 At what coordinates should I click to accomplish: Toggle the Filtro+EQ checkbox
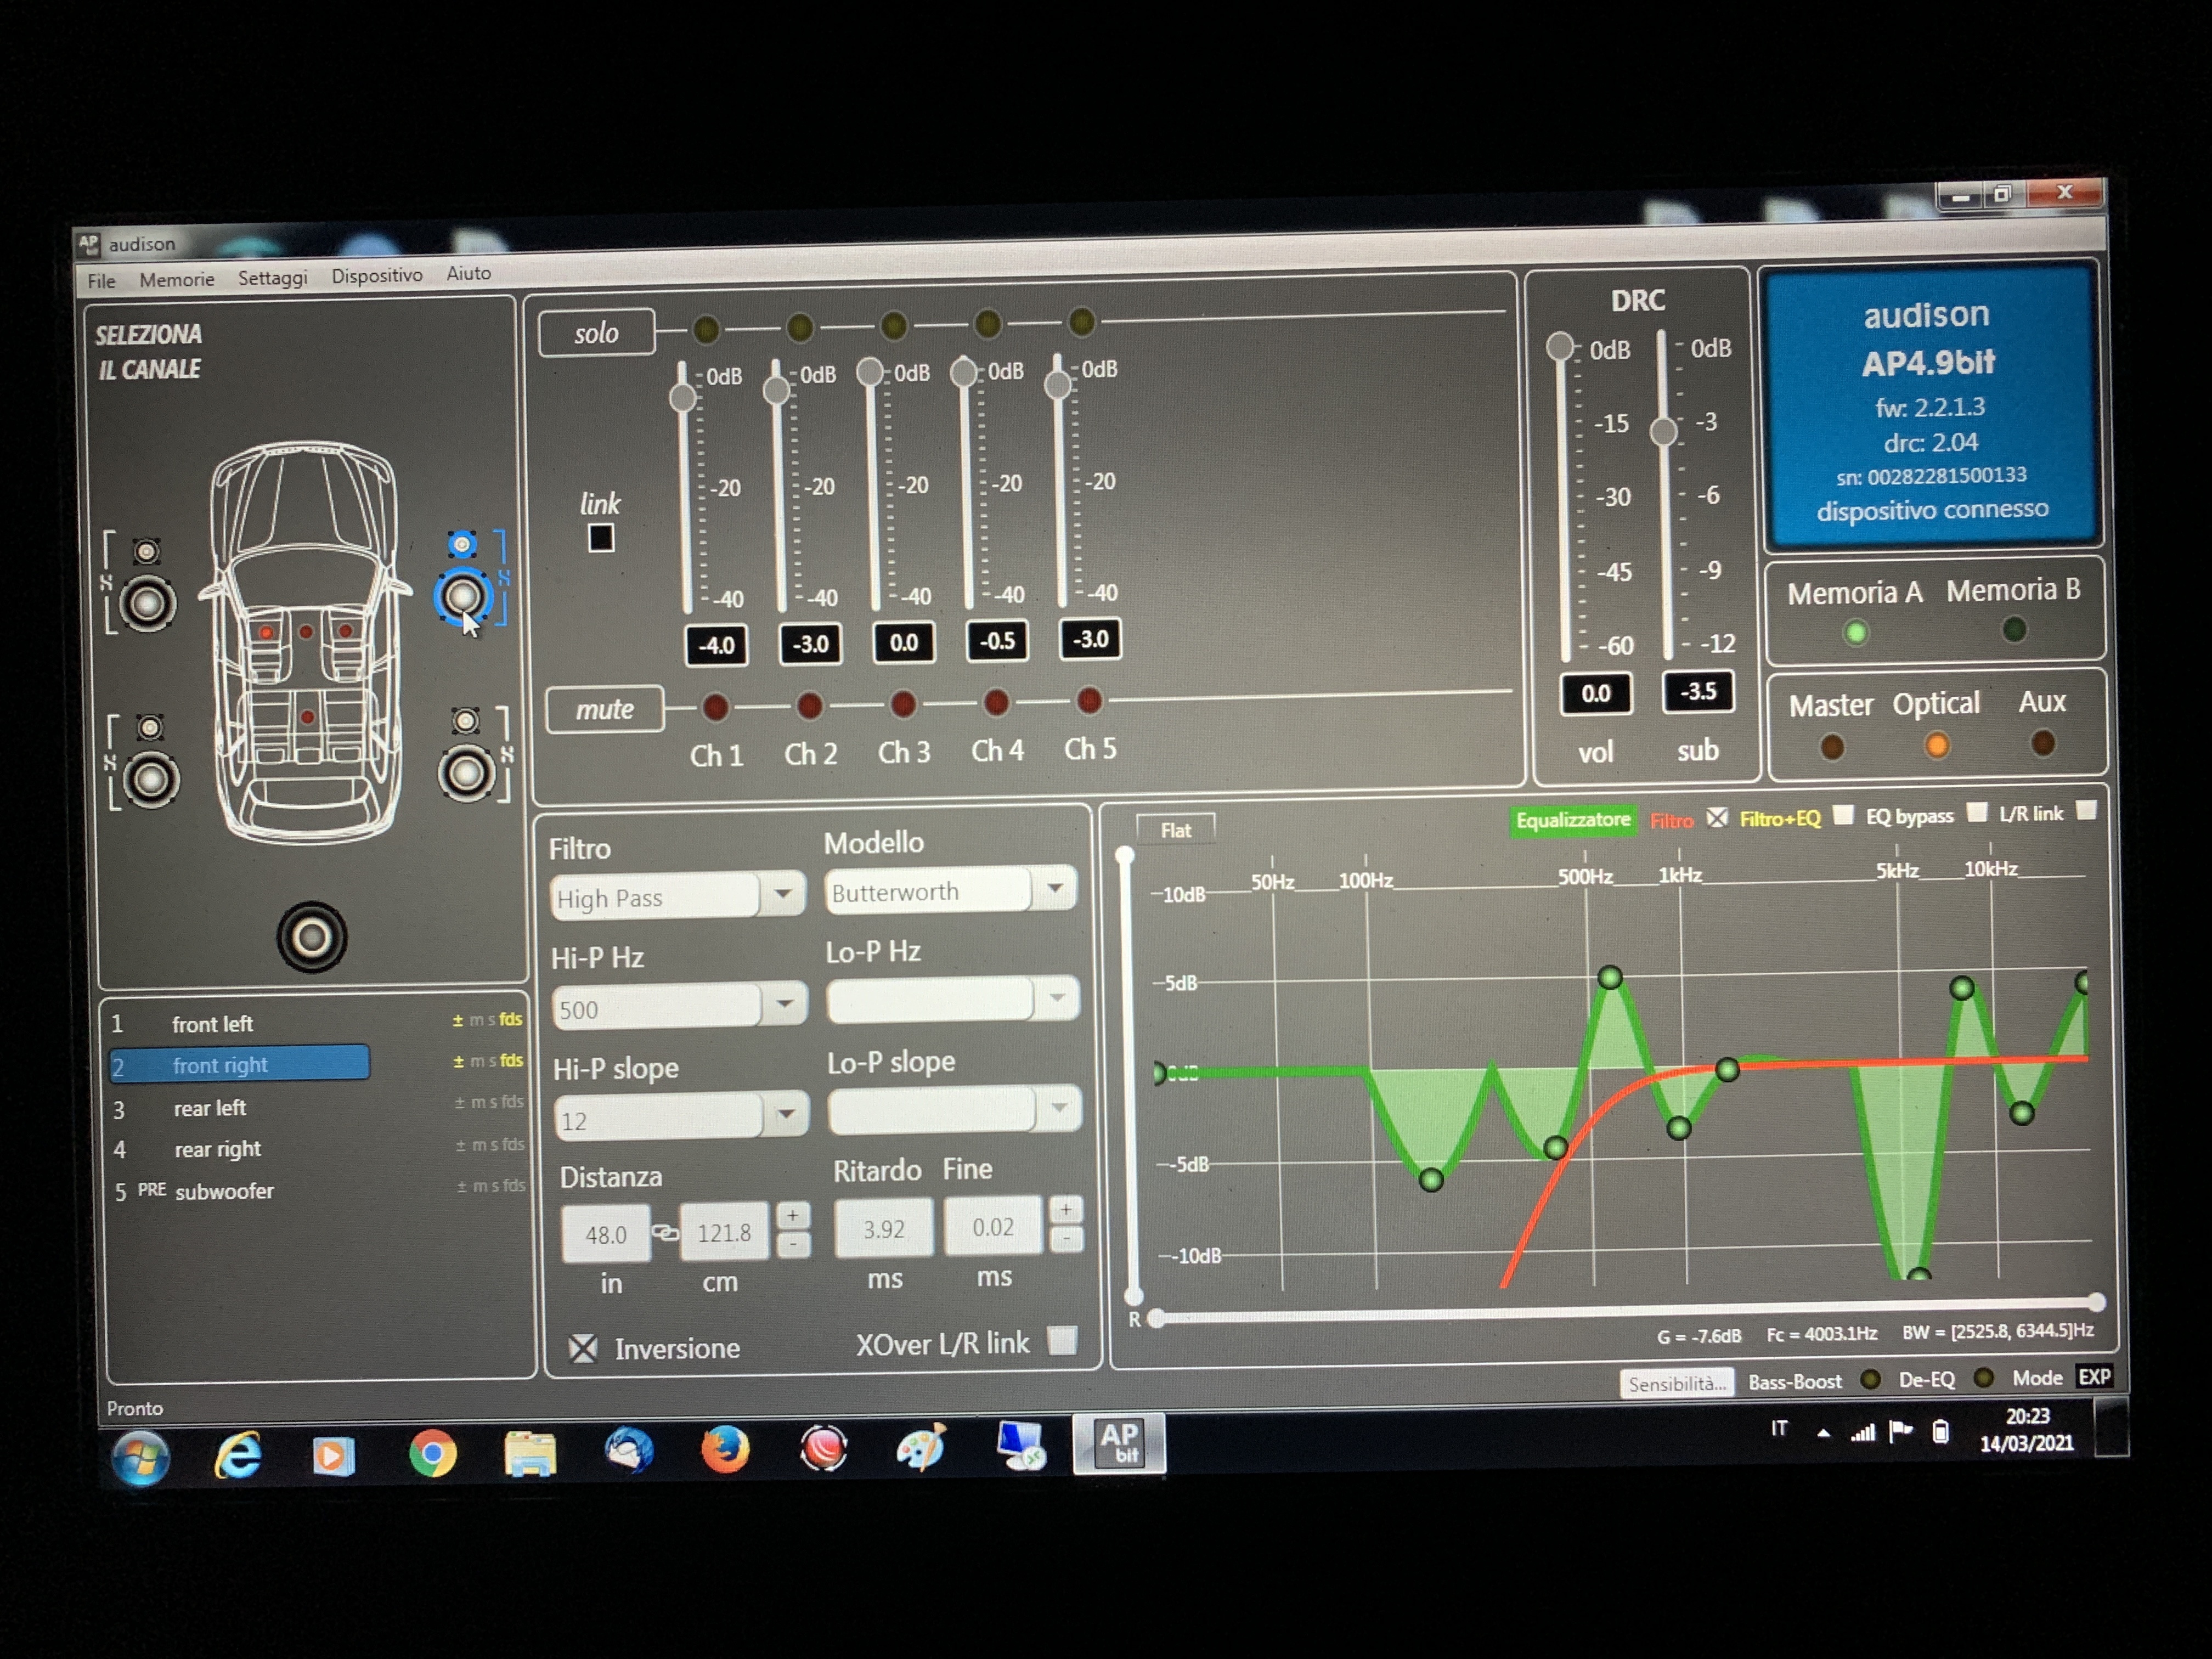[x=1843, y=815]
